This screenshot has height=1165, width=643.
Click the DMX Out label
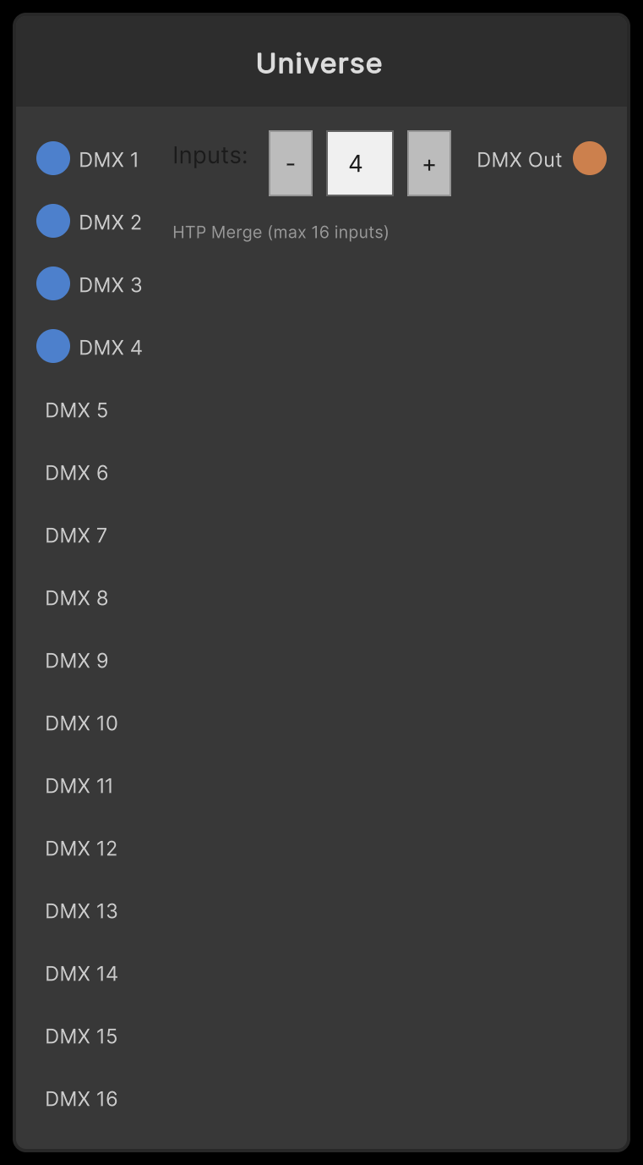click(x=520, y=160)
